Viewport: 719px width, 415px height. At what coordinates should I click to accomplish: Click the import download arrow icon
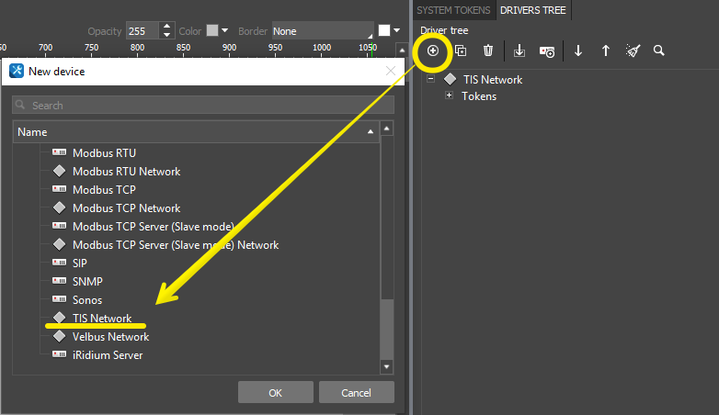(519, 50)
